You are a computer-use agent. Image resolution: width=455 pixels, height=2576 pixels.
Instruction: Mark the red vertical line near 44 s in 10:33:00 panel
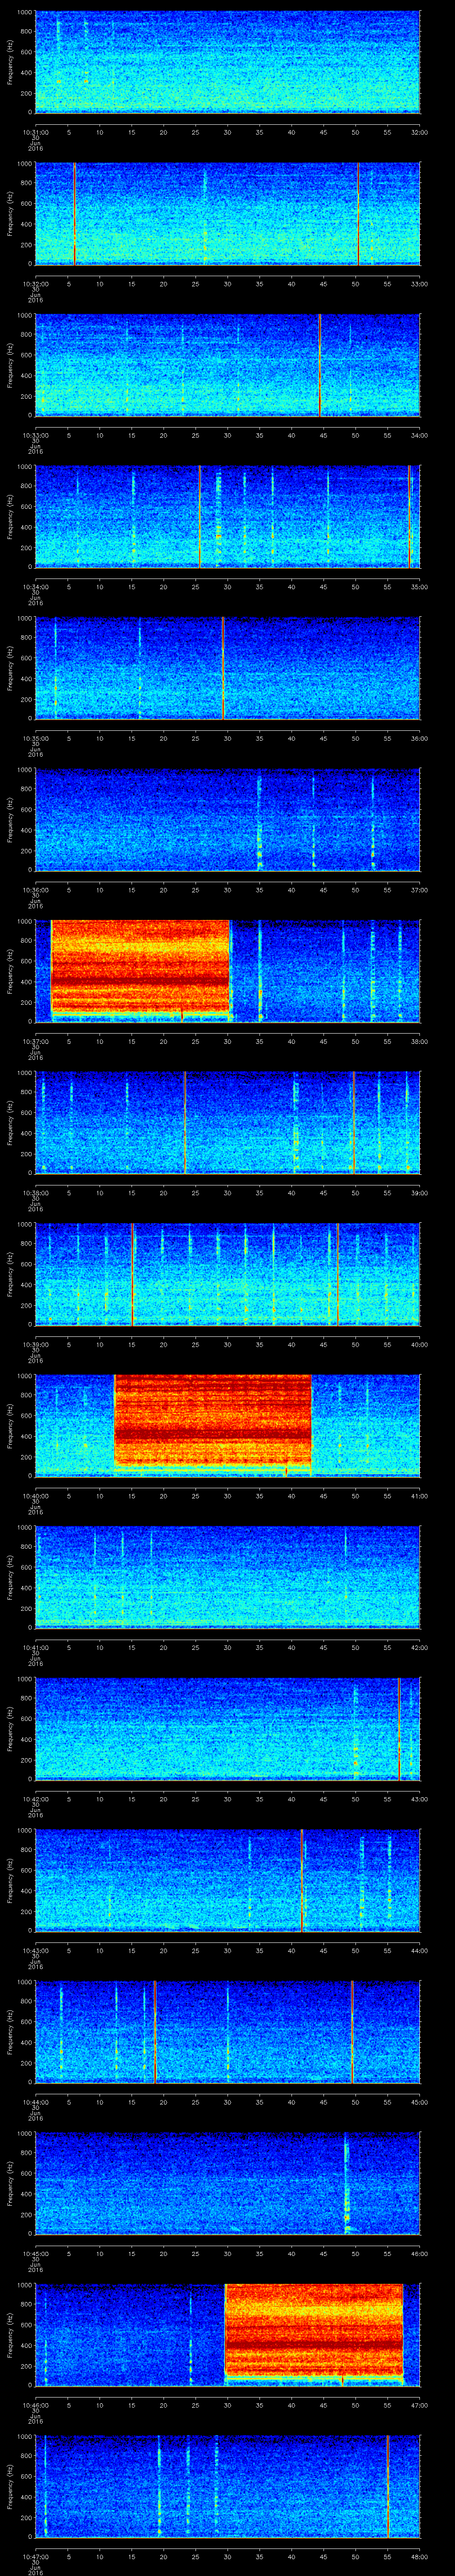pyautogui.click(x=320, y=364)
